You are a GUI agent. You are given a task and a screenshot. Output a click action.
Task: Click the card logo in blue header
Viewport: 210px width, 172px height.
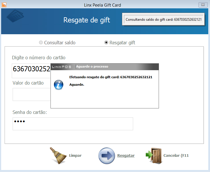point(15,16)
